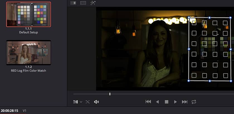Click the color chart overlay's top-middle edge handle
This screenshot has width=234, height=114.
209,18
